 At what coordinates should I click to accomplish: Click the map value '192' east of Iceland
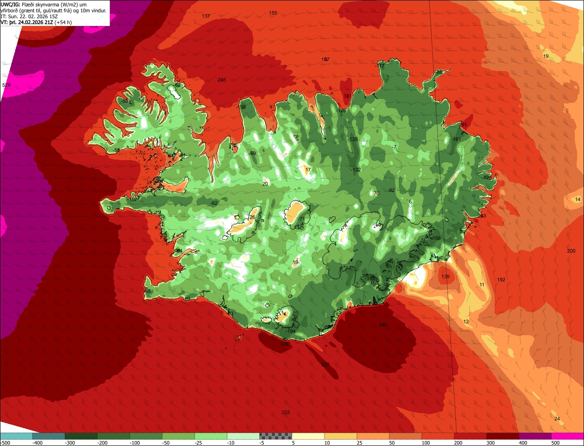pos(501,280)
